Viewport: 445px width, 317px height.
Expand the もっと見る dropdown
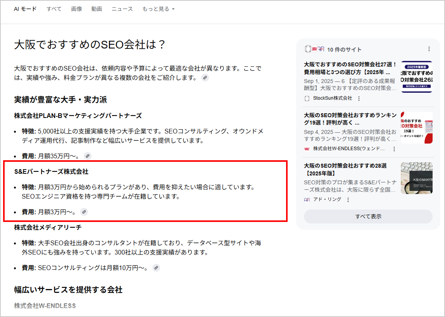tap(158, 9)
